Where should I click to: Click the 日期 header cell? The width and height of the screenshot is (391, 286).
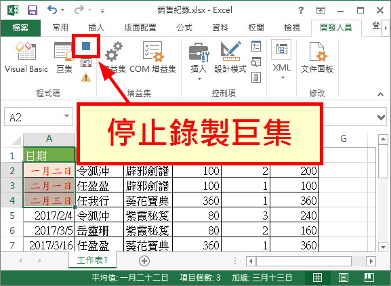tap(49, 155)
